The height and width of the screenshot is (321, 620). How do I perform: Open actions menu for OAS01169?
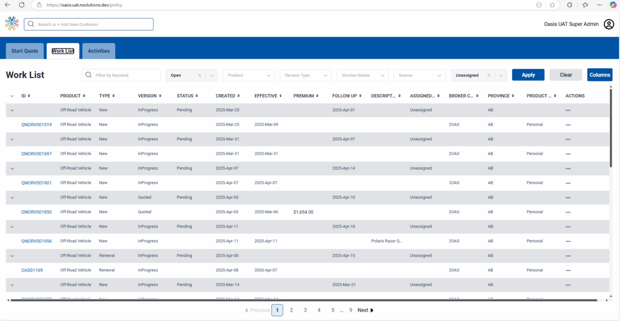[x=568, y=270]
